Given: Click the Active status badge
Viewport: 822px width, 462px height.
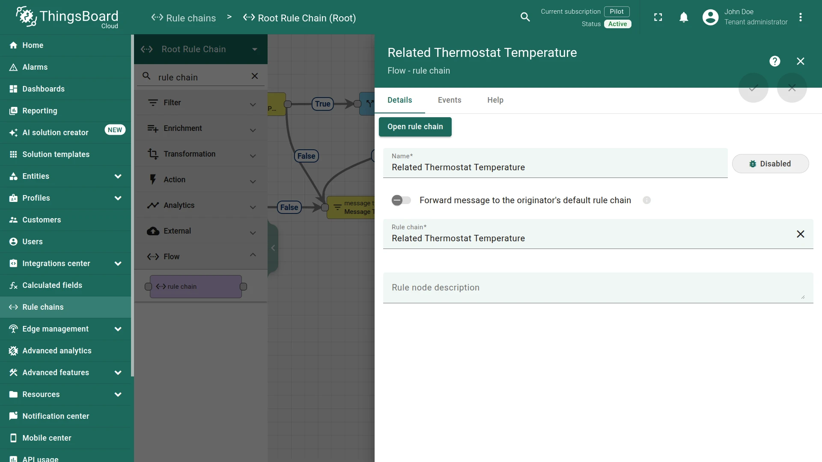Looking at the screenshot, I should [x=617, y=24].
